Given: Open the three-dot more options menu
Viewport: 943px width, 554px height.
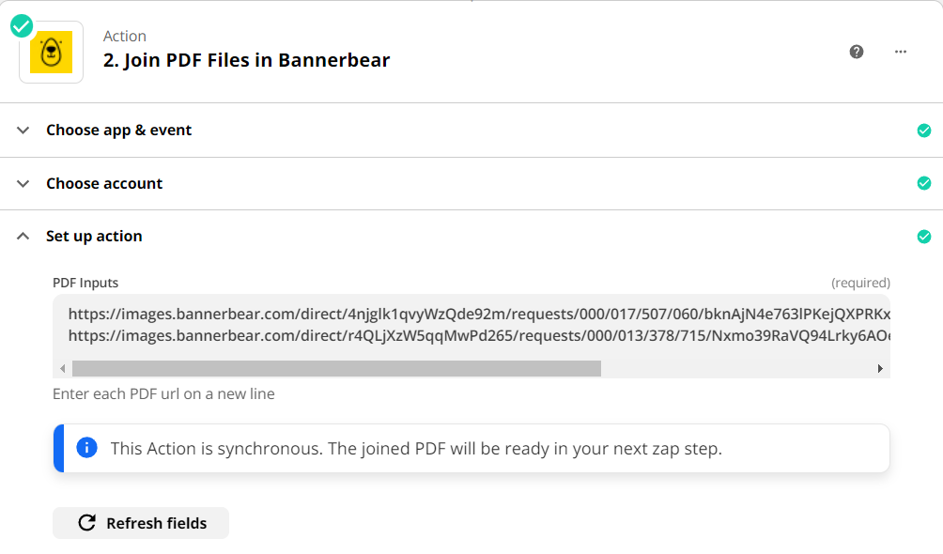Looking at the screenshot, I should click(x=901, y=52).
